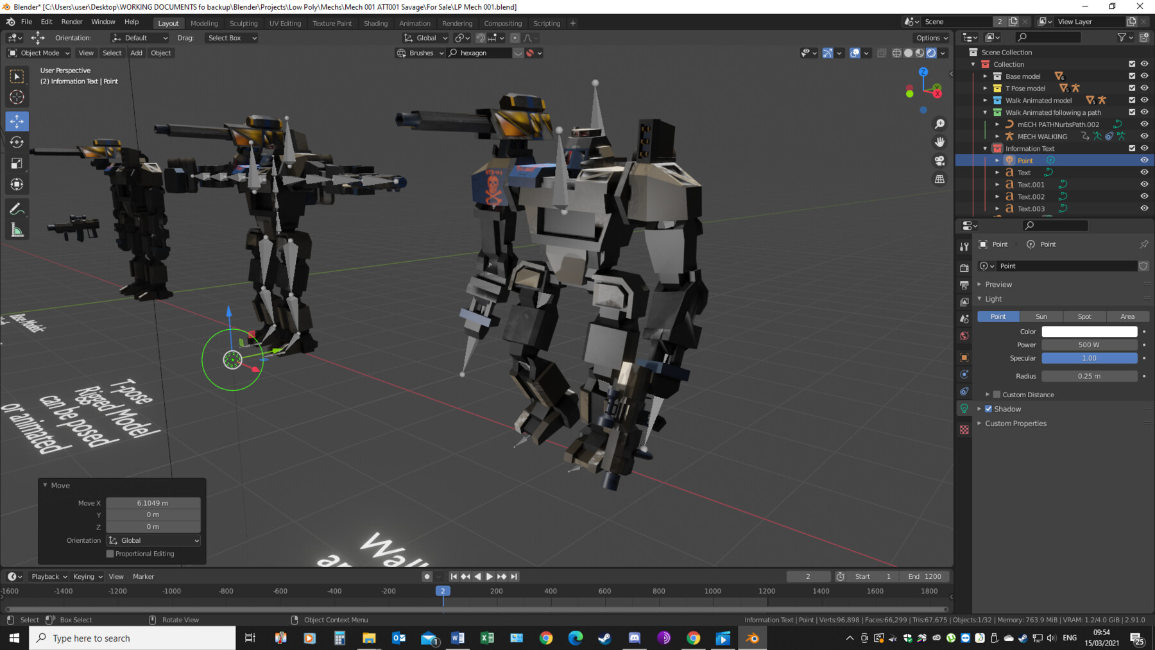
Task: Hide the Text.001 object
Action: pos(1144,184)
